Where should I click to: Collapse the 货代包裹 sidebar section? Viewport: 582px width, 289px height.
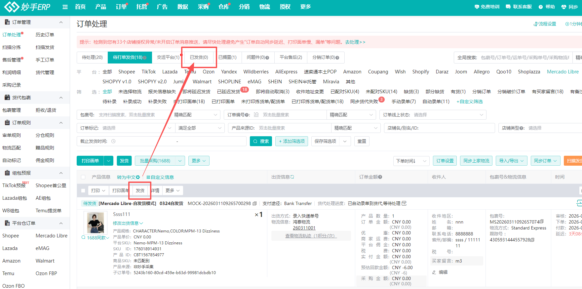pos(61,98)
